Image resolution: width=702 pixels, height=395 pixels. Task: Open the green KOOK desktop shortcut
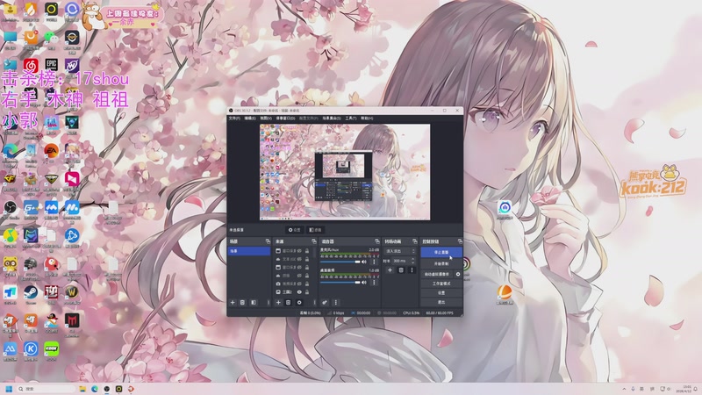click(51, 349)
